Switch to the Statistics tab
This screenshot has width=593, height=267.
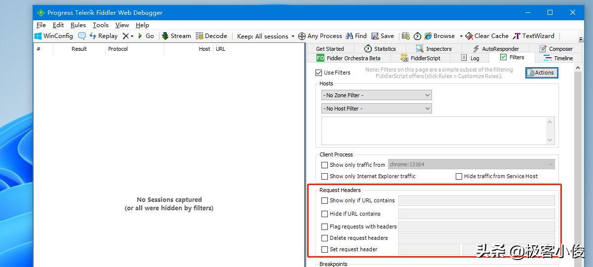click(380, 49)
